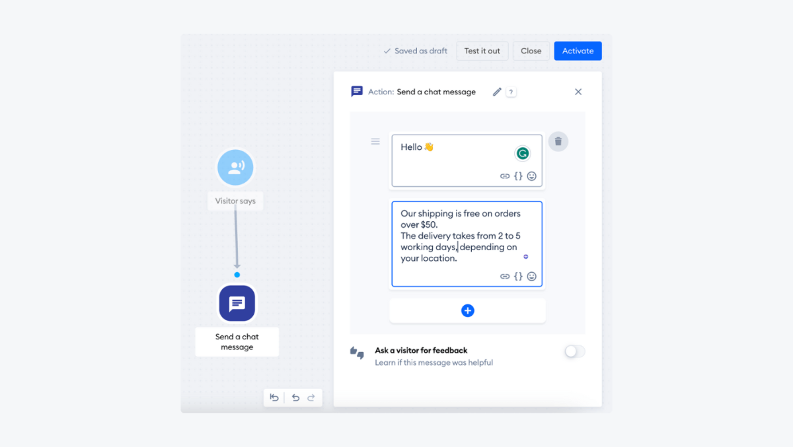Insert a variable with the curly braces icon
This screenshot has width=793, height=447.
point(518,176)
